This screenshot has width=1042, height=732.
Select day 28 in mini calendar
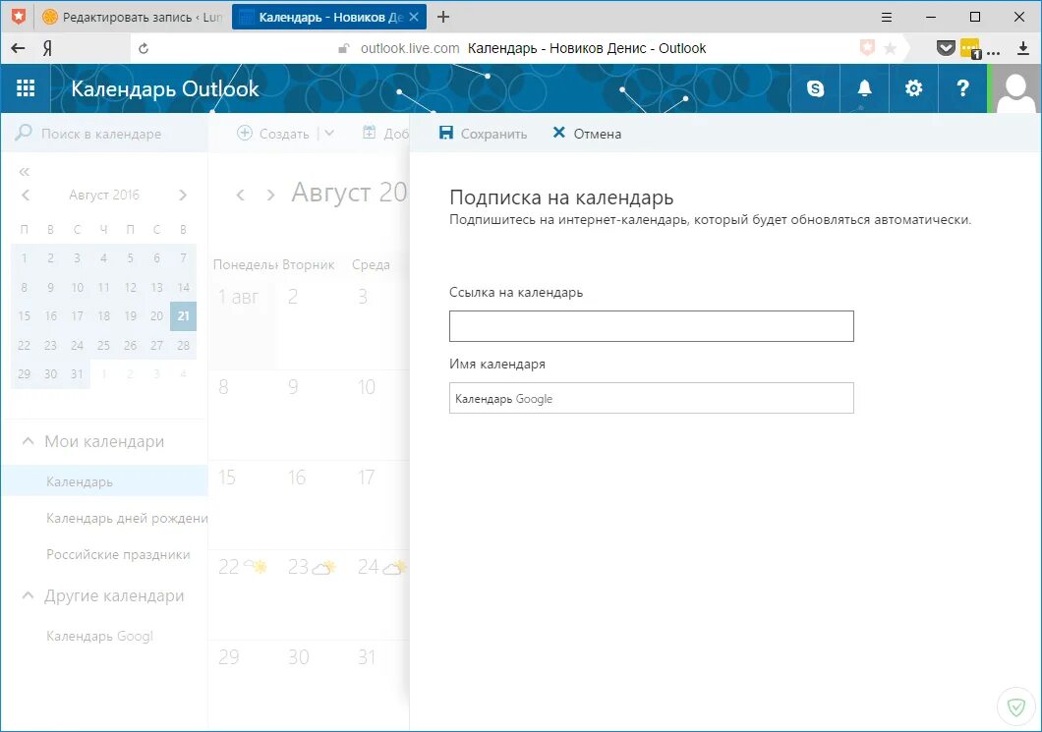point(184,346)
